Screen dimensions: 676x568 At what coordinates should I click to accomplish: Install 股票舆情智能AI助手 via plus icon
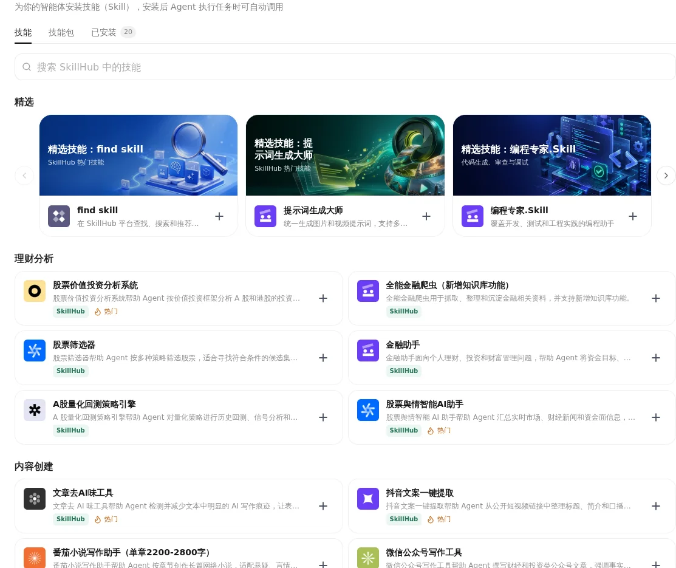(x=656, y=417)
